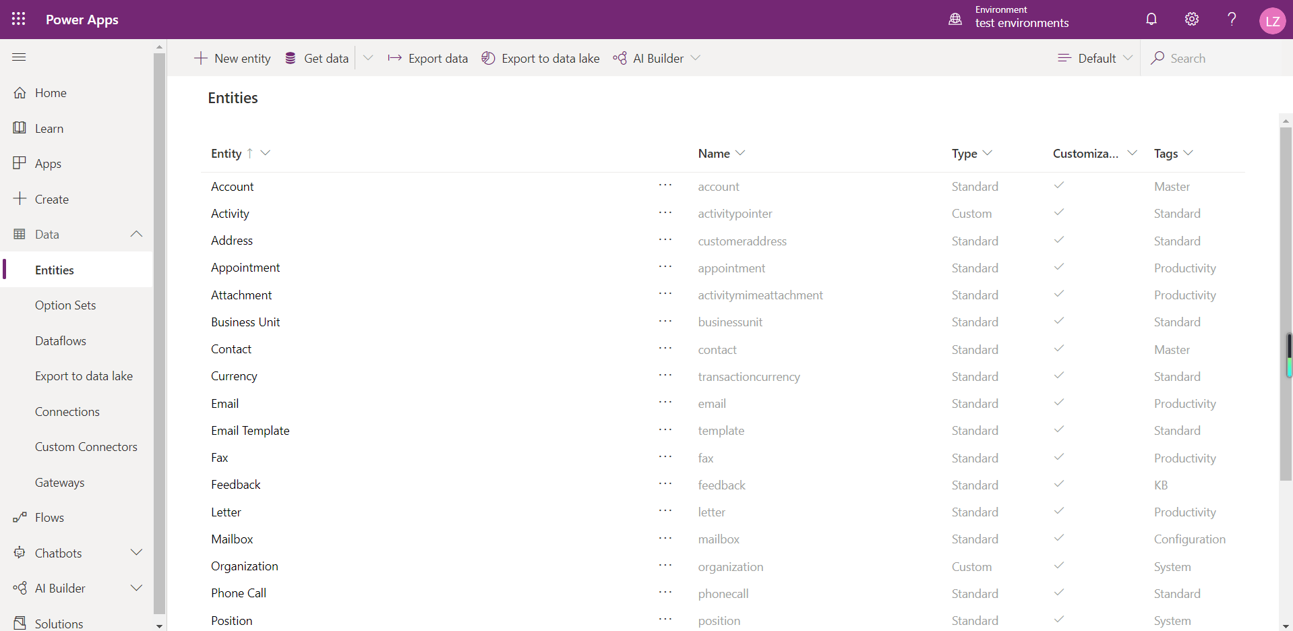Image resolution: width=1293 pixels, height=631 pixels.
Task: Open notifications bell
Action: click(x=1151, y=19)
